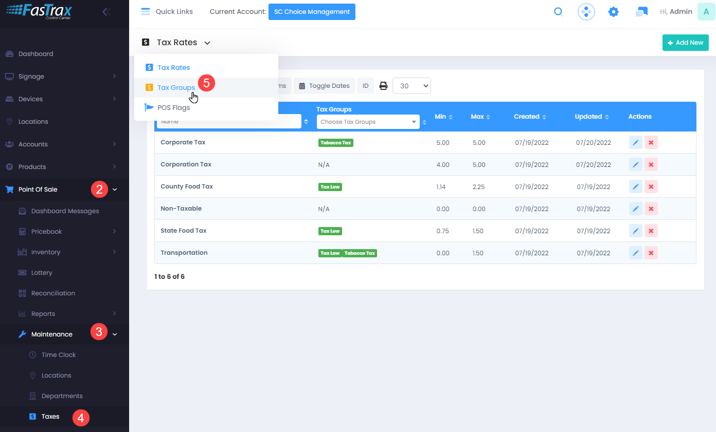Click the print icon in table toolbar

pos(383,86)
